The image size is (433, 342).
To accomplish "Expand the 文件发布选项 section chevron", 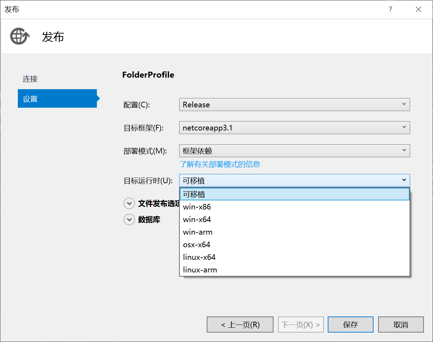I will click(129, 204).
